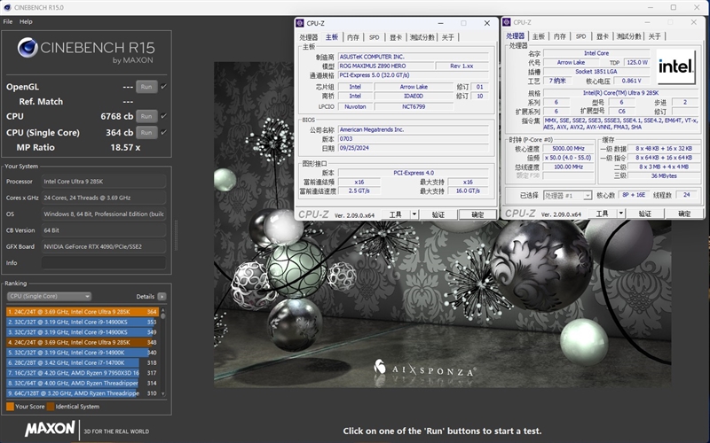Open 内存 tab in right CPU-Z window
This screenshot has height=443, width=710.
tap(560, 36)
